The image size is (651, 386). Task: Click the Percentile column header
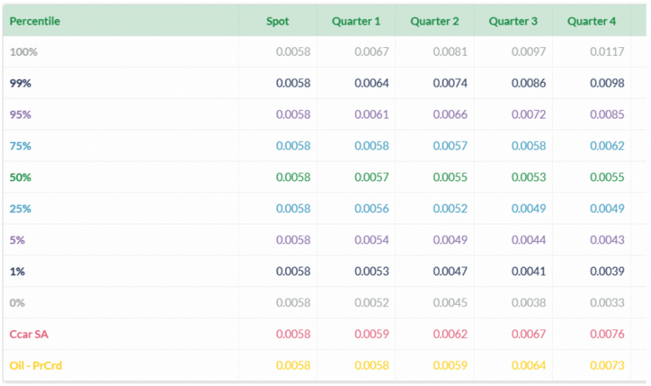tap(35, 21)
